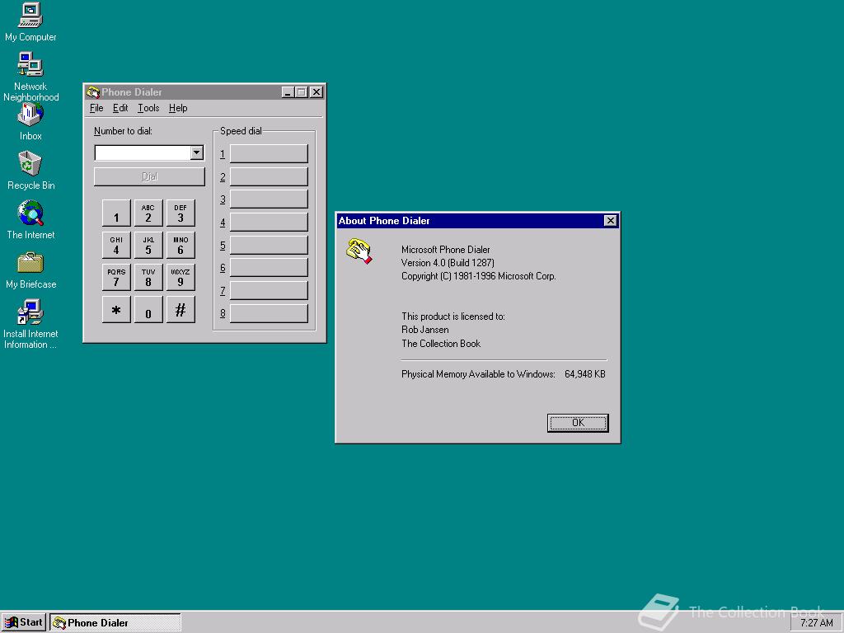This screenshot has width=844, height=633.
Task: Tap the asterisk keypad key
Action: coord(116,310)
